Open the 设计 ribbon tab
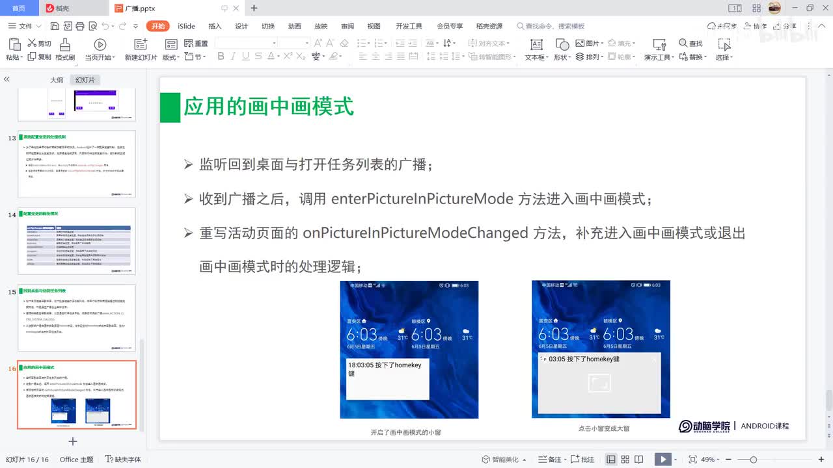 coord(241,27)
